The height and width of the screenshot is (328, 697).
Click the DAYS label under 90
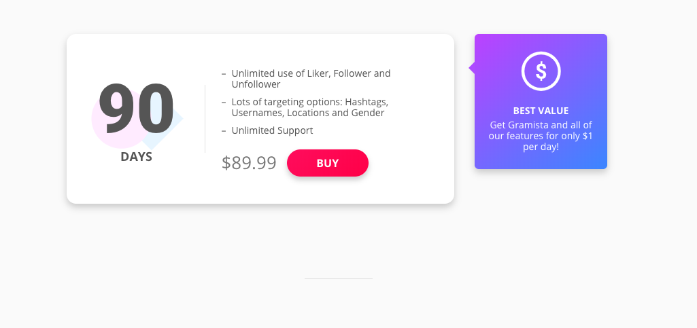click(136, 157)
